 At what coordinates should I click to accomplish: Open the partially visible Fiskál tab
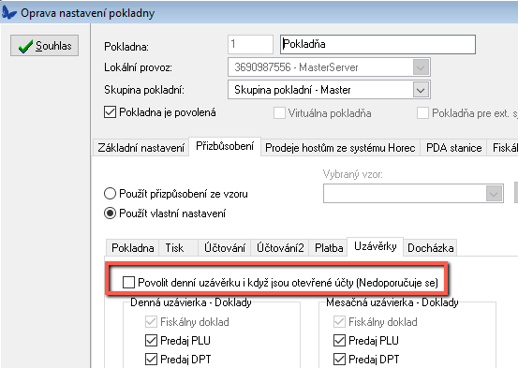tap(503, 148)
